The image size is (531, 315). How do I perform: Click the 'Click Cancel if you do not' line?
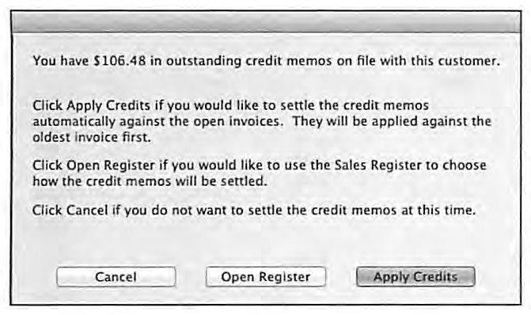[254, 211]
